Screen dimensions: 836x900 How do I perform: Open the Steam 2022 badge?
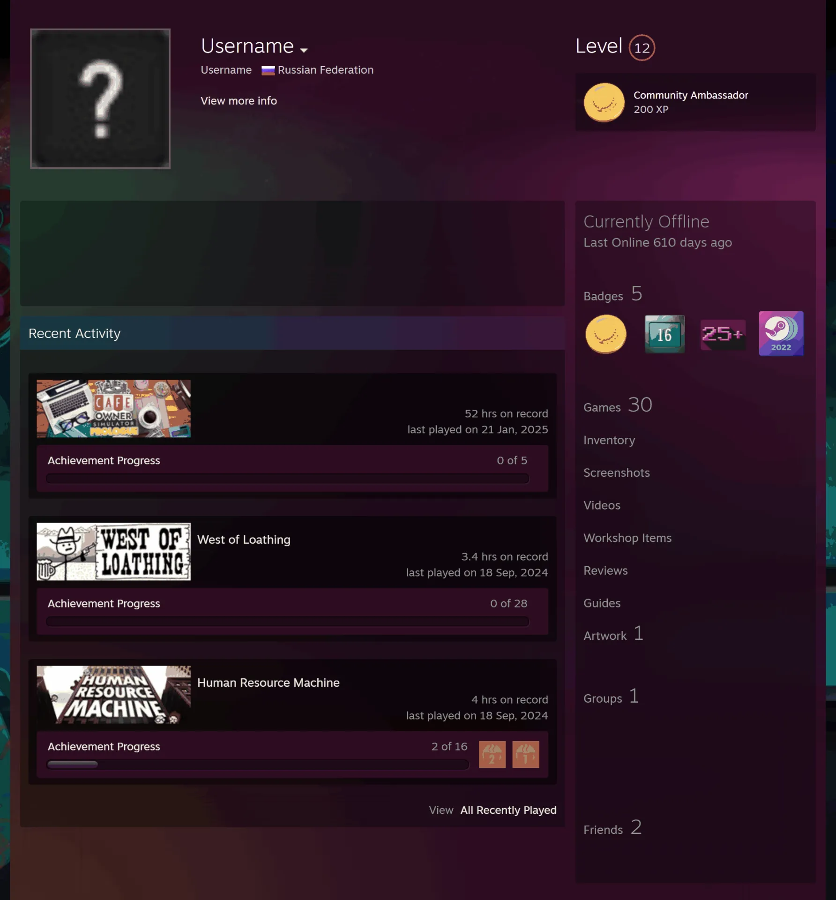tap(781, 334)
